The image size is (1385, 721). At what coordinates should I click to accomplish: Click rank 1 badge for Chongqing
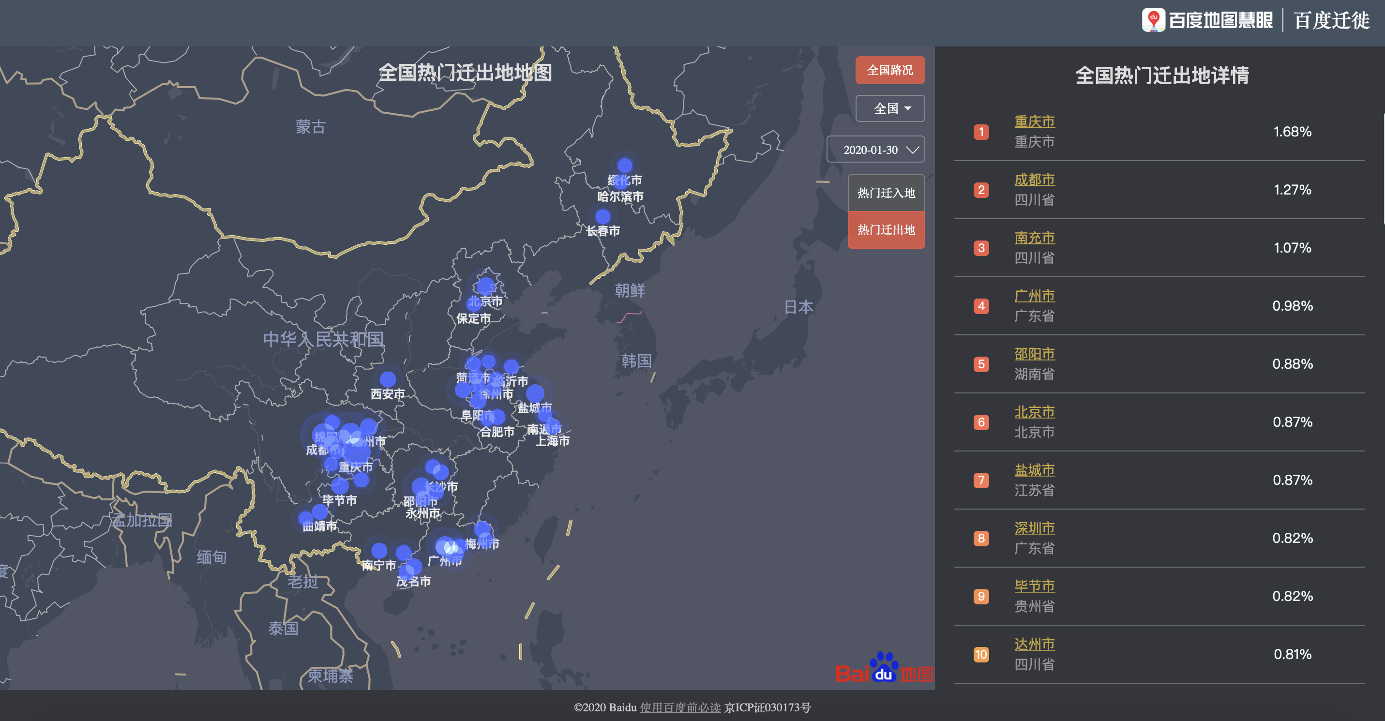pyautogui.click(x=981, y=132)
